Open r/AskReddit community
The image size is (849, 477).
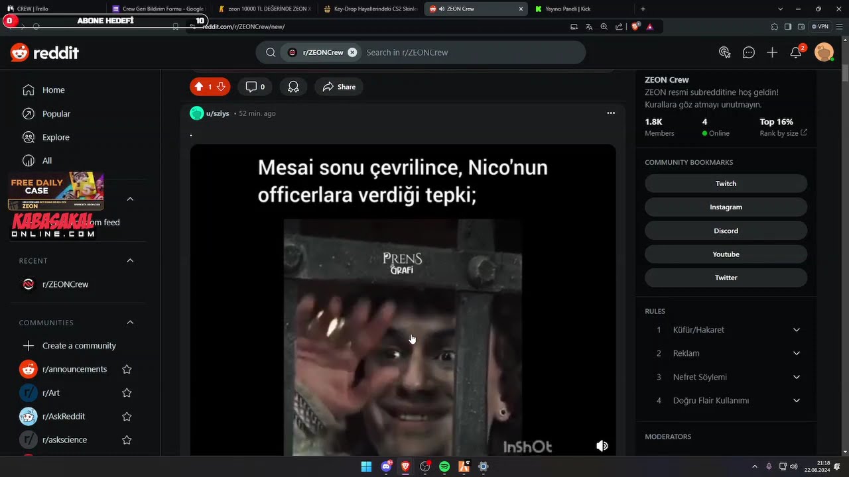point(64,417)
